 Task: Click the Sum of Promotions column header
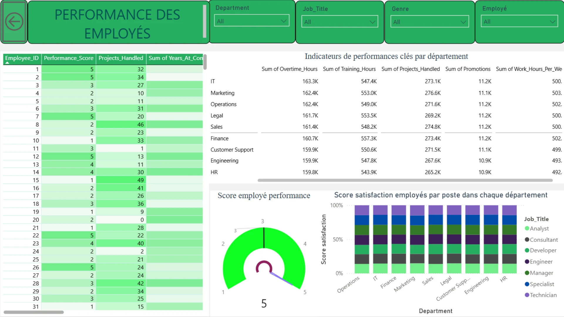[468, 69]
